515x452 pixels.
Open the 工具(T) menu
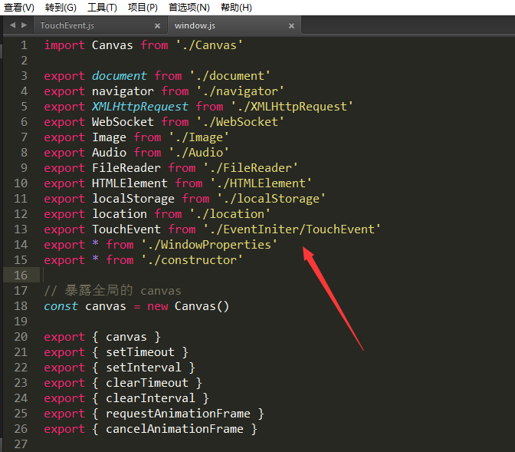click(x=102, y=7)
